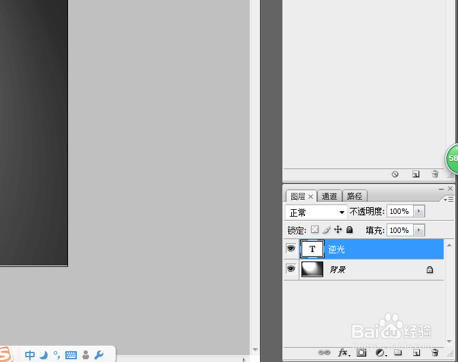Click the lock icon on 背景 layer
Image resolution: width=458 pixels, height=362 pixels.
[x=429, y=270]
